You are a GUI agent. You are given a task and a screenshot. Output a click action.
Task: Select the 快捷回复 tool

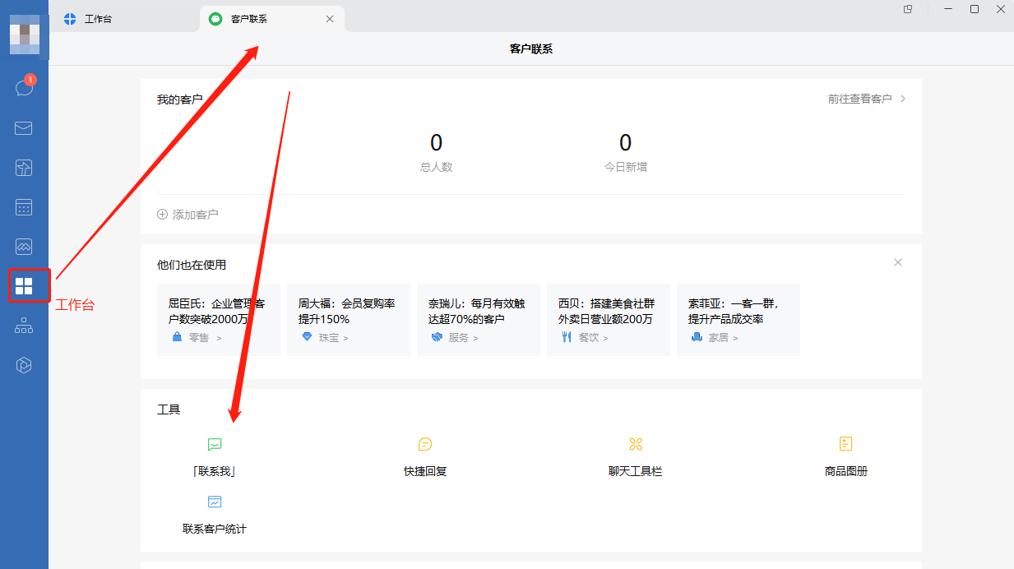(x=425, y=456)
